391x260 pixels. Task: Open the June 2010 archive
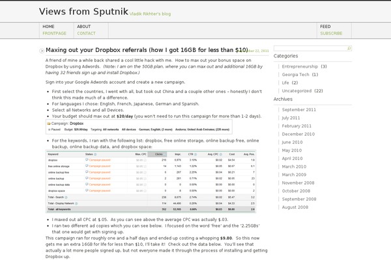pos(292,142)
